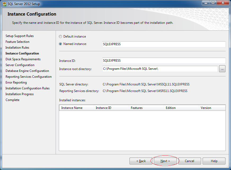Click the SQL Server directory path text
231x170 pixels.
click(146, 84)
